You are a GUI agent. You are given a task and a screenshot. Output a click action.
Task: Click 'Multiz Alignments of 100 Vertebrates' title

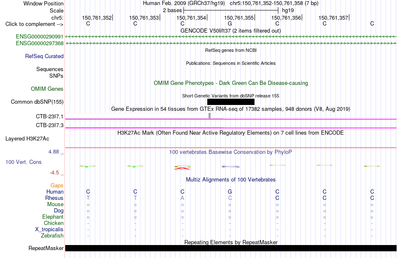pos(231,180)
